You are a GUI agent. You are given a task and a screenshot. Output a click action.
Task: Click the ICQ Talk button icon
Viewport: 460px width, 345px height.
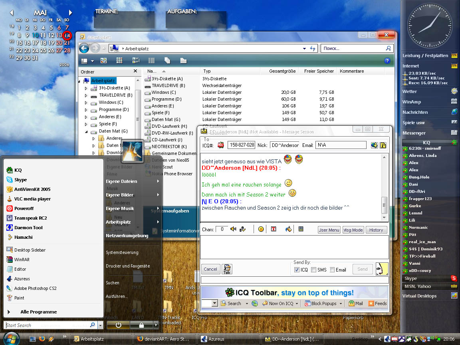click(x=227, y=269)
